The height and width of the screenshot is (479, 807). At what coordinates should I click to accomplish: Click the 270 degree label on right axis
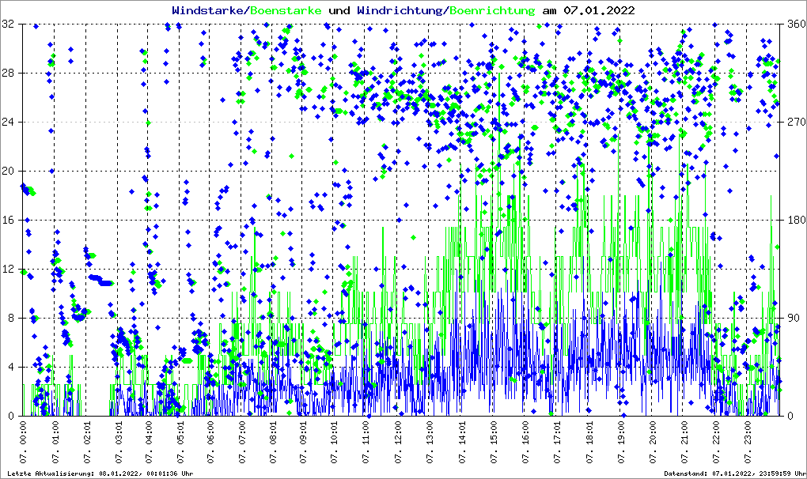point(794,123)
